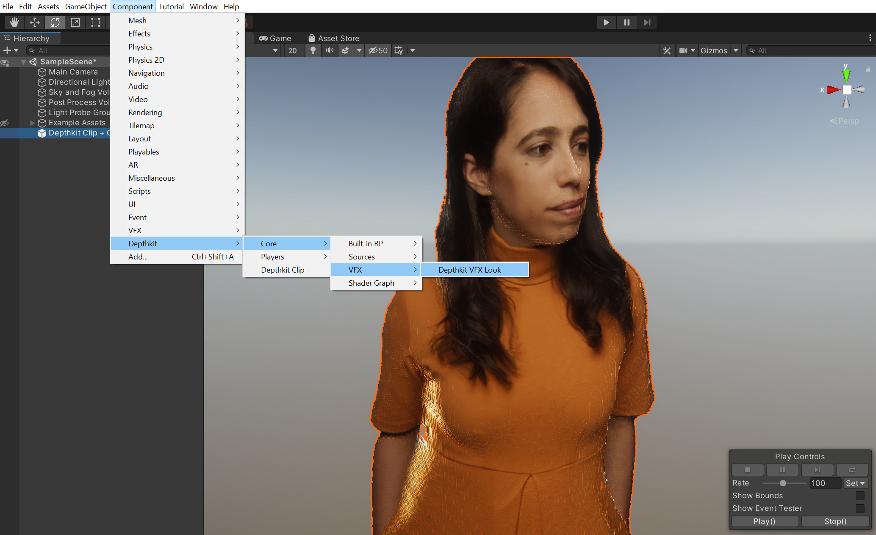Enable the Show Bounds checkbox
The width and height of the screenshot is (876, 535).
click(859, 496)
